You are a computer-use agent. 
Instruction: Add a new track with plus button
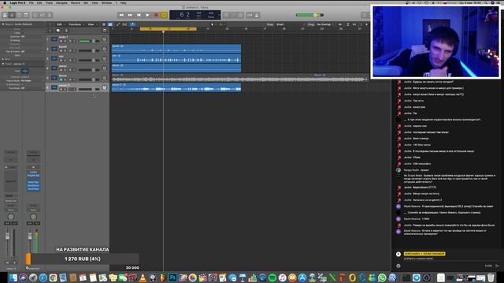pos(50,31)
